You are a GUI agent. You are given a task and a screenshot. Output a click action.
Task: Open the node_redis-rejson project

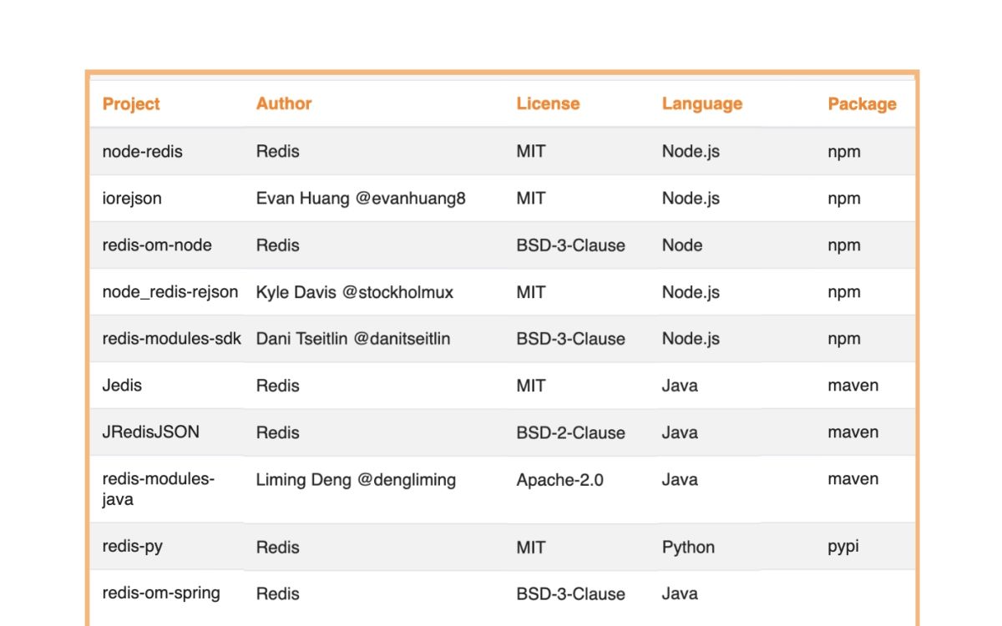tap(170, 292)
